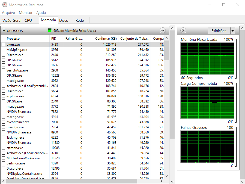Click the Memória Física Usada graph
The width and height of the screenshot is (245, 184).
(207, 59)
